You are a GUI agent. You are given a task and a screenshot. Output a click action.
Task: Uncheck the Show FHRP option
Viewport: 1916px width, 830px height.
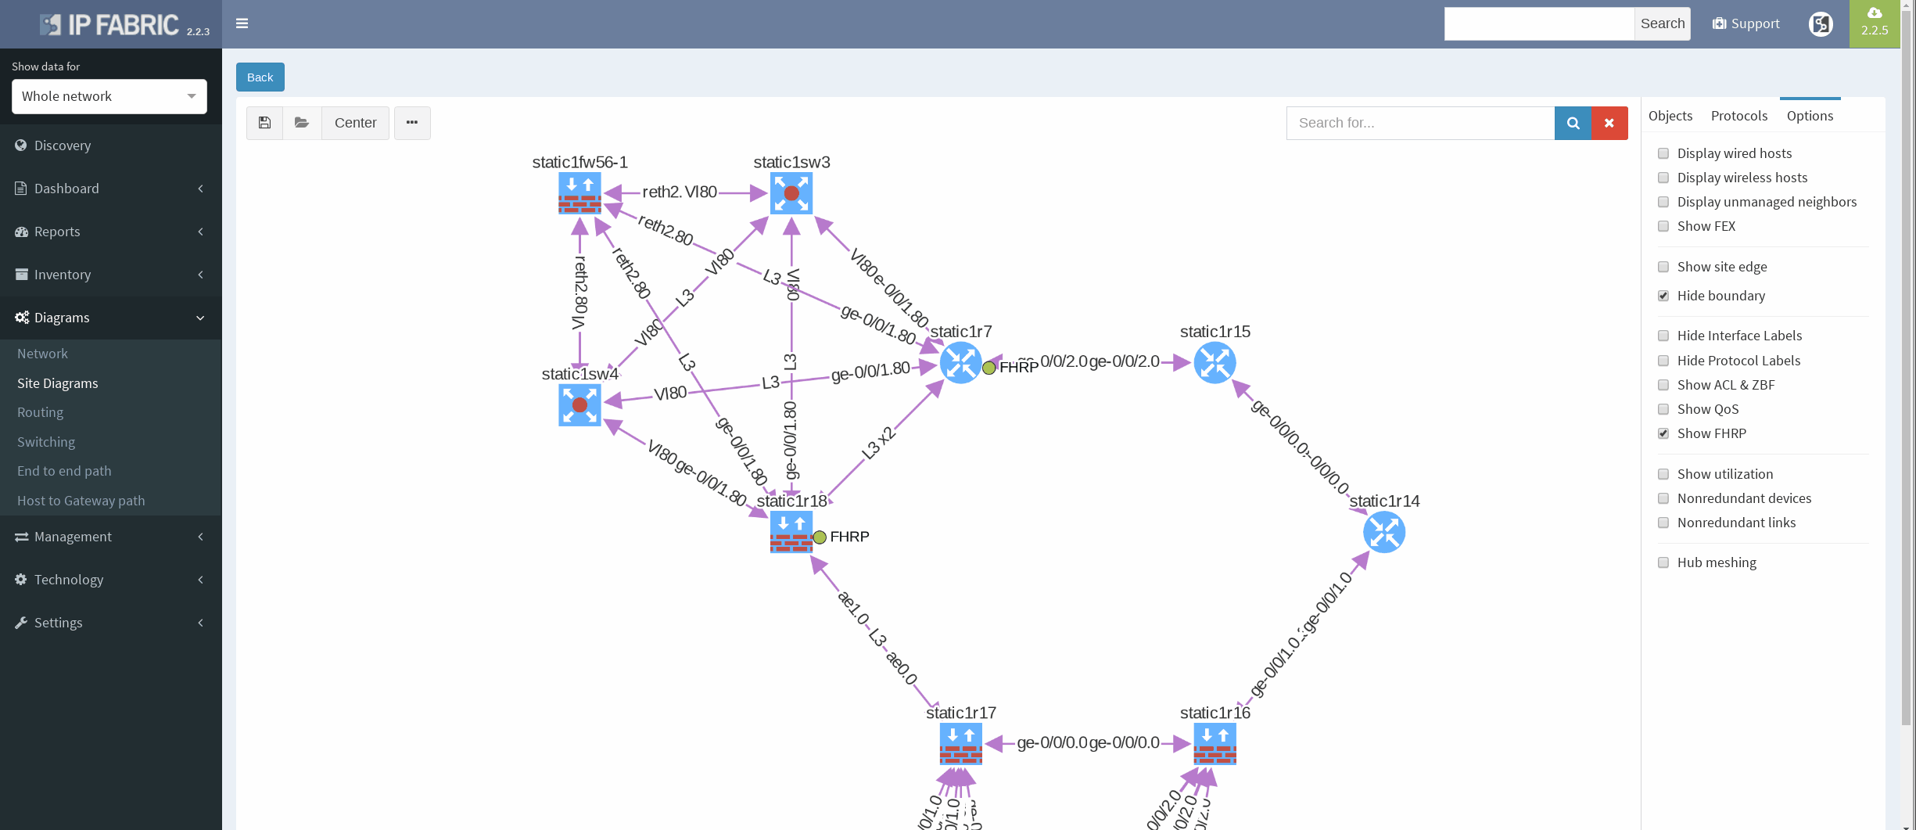(x=1663, y=434)
